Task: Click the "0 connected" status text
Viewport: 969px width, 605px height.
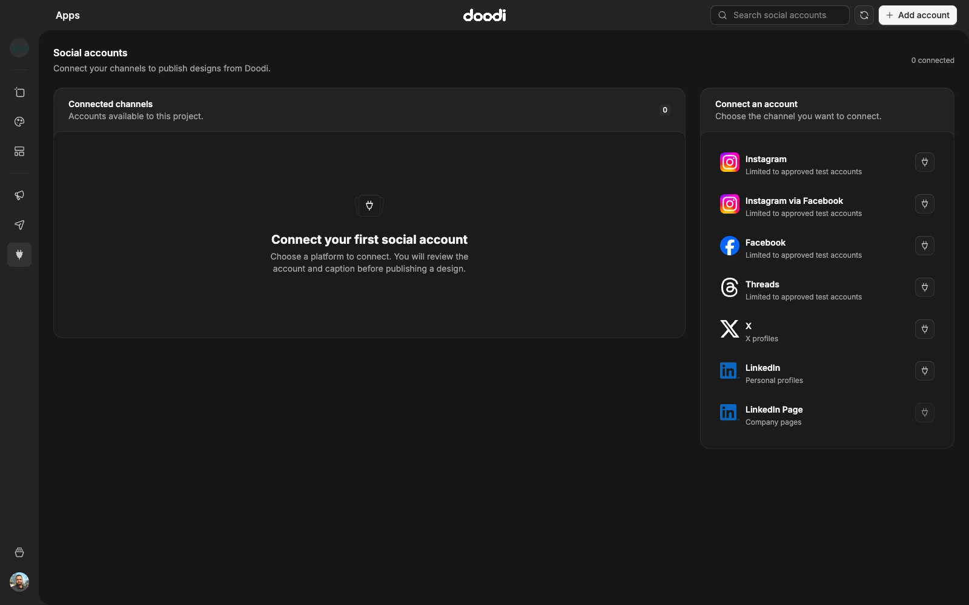Action: (933, 60)
